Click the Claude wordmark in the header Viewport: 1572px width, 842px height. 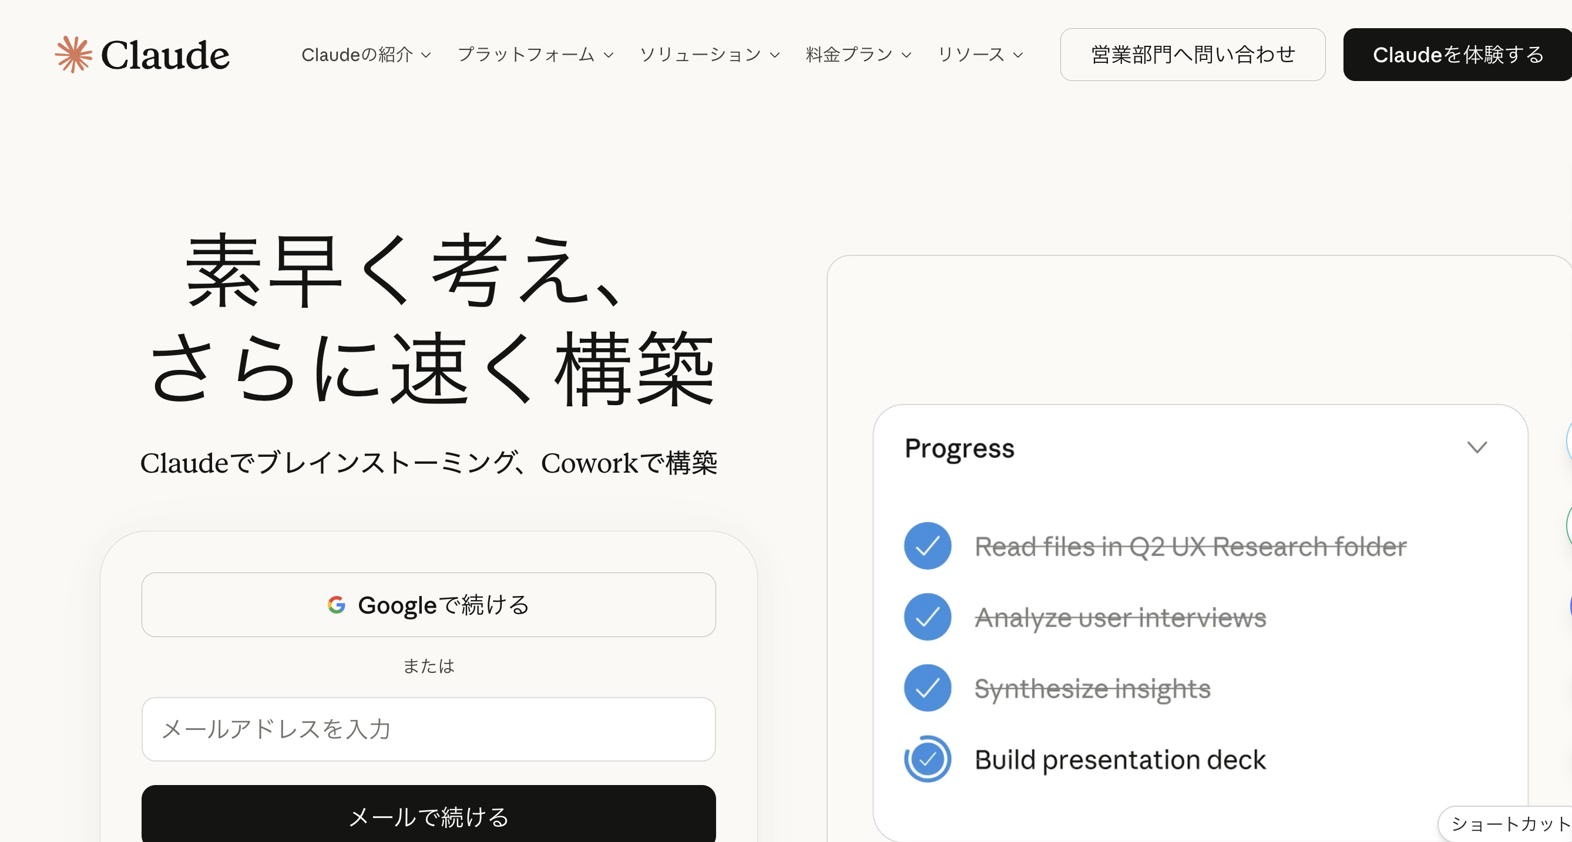point(164,55)
